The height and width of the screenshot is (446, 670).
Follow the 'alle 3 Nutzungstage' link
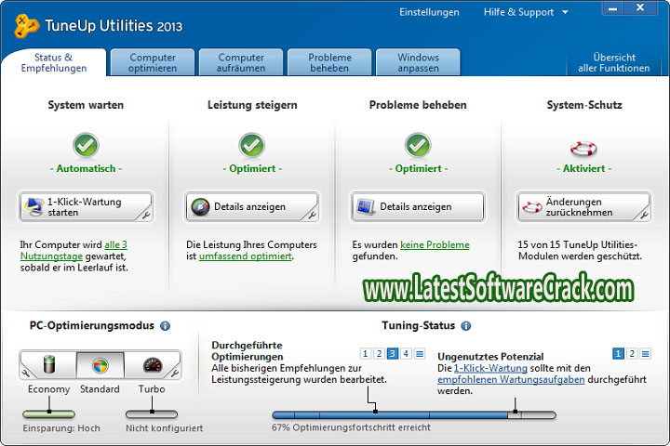[74, 251]
